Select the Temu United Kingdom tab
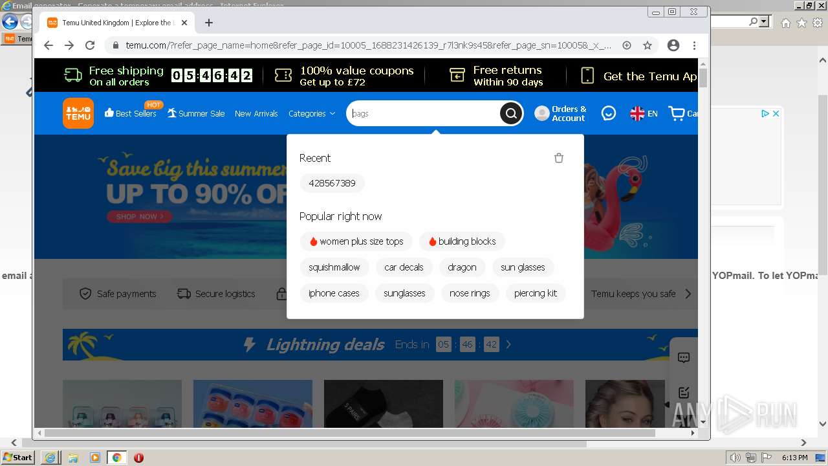Viewport: 828px width, 466px height. [116, 23]
